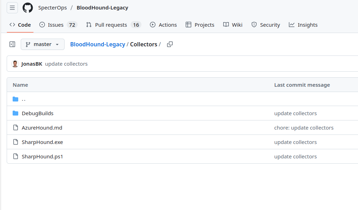Screen dimensions: 358x210
Task: Navigate to BloodHound-Legacy breadcrumb root
Action: 98,44
